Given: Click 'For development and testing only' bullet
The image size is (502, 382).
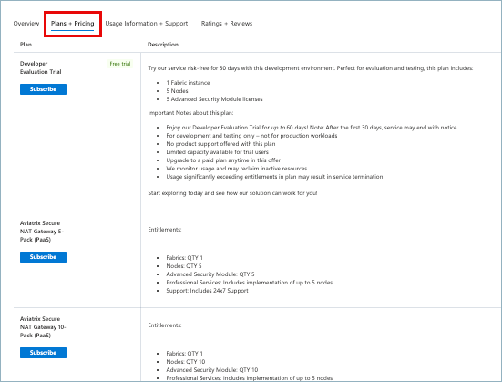Looking at the screenshot, I should point(251,136).
